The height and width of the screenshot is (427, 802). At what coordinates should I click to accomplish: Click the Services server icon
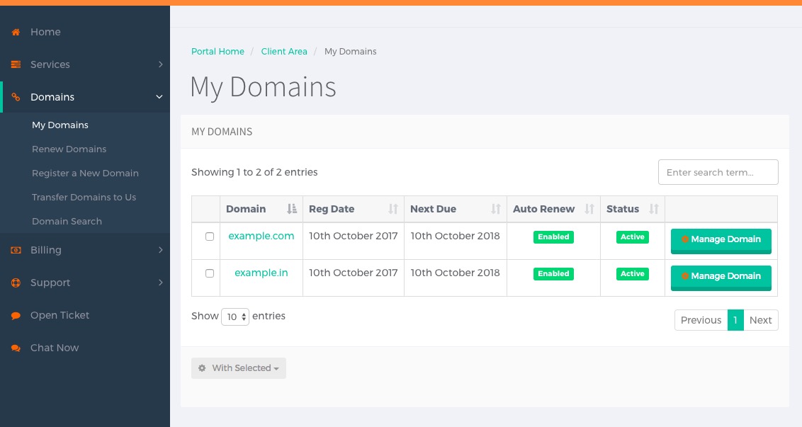[x=16, y=64]
